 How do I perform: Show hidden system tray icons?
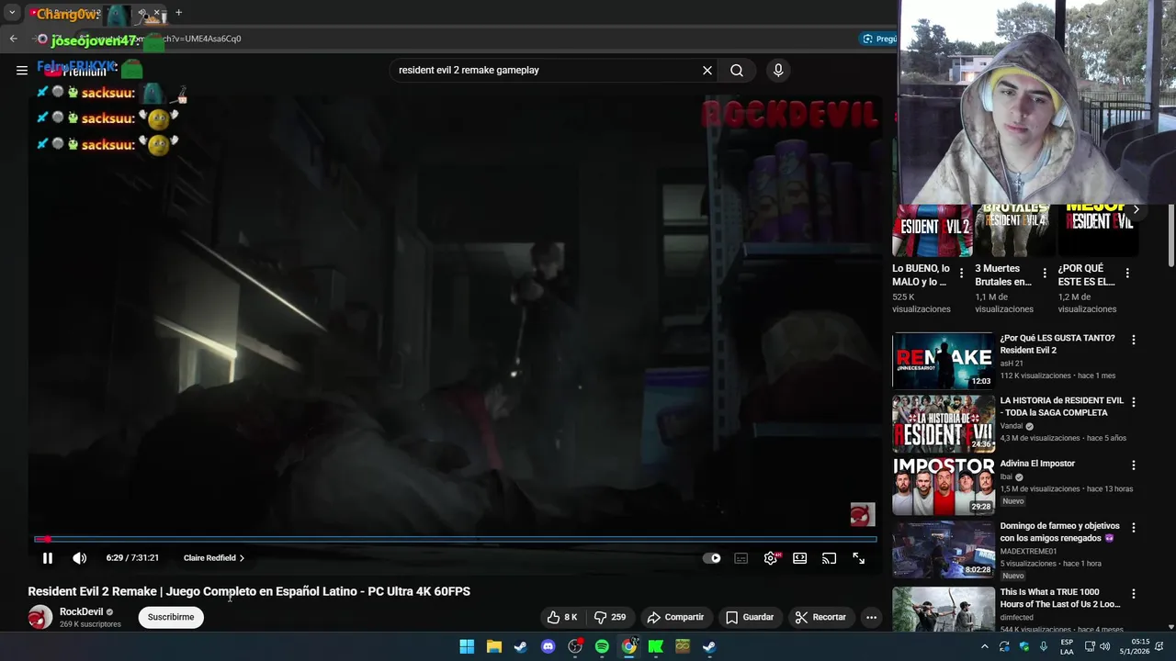[x=985, y=646]
